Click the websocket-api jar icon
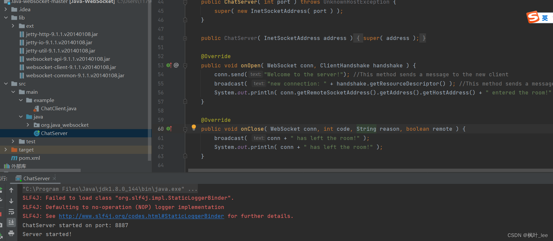This screenshot has height=241, width=553. coord(22,59)
